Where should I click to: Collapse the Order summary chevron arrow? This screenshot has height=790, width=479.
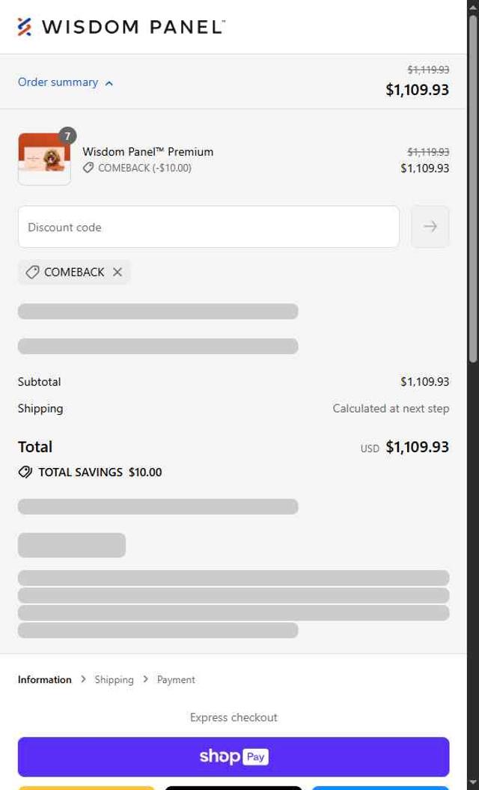click(109, 83)
